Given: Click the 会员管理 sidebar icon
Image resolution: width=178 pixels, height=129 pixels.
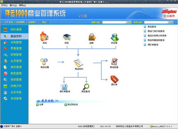Looking at the screenshot, I should pyautogui.click(x=5, y=61).
